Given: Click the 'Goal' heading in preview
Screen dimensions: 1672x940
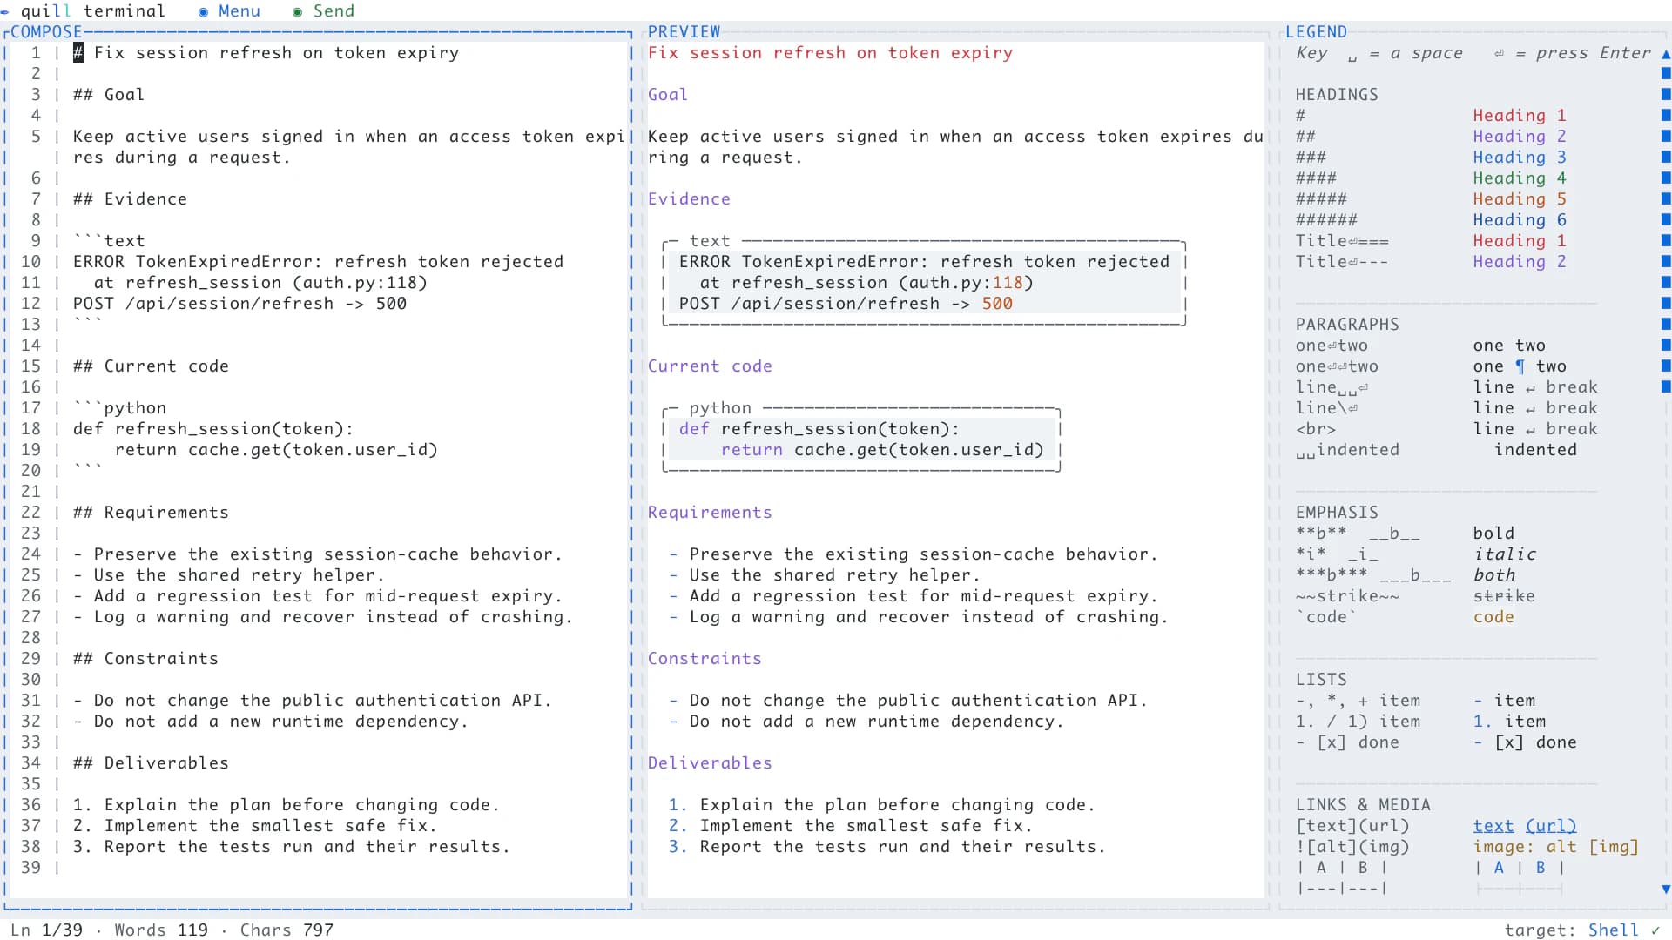Looking at the screenshot, I should point(668,94).
